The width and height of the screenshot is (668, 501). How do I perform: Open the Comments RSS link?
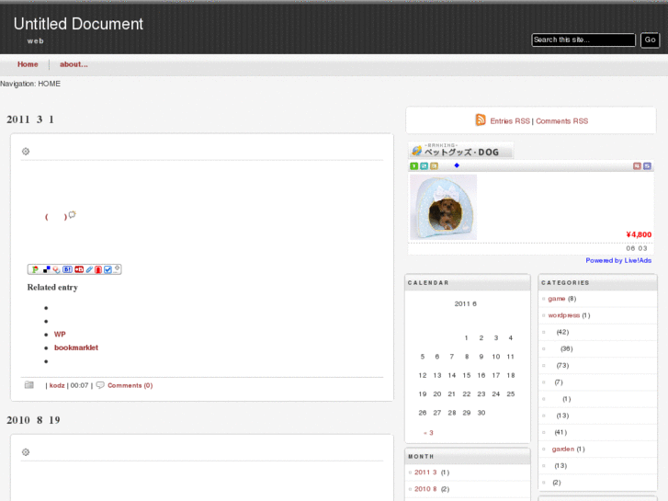pos(562,121)
